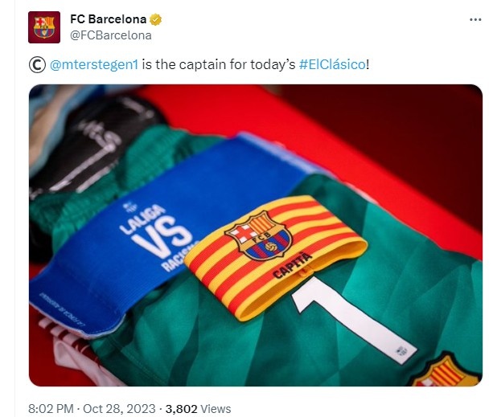
Task: Click the CAPITÀ label on the armband
Action: point(293,266)
